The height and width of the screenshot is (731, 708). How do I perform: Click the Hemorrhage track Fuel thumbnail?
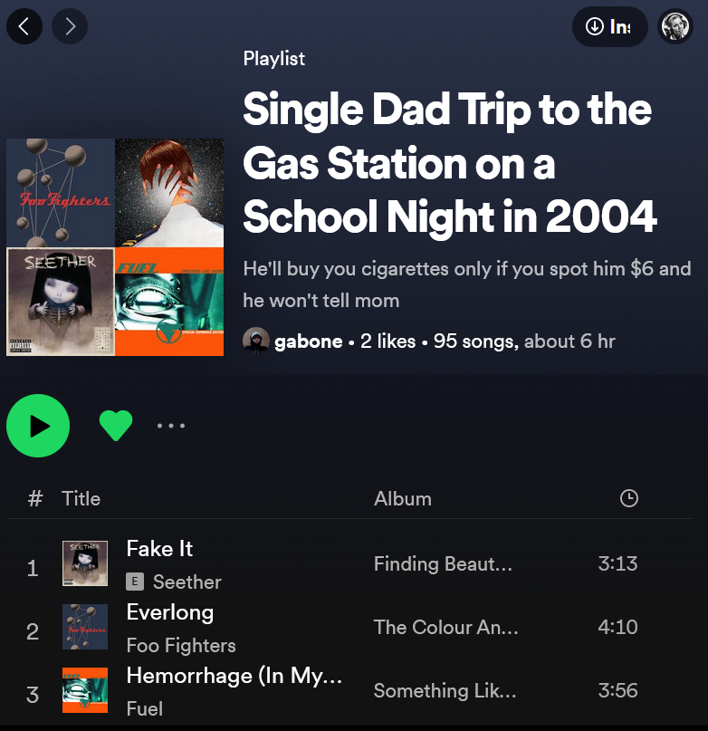click(85, 690)
